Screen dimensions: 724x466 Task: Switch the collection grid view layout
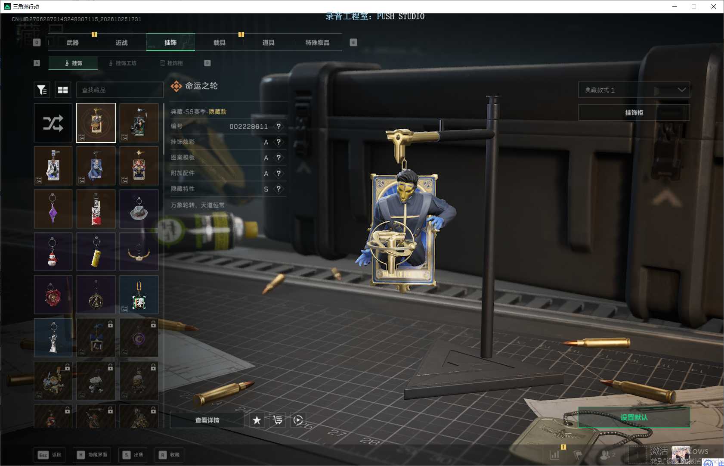63,90
